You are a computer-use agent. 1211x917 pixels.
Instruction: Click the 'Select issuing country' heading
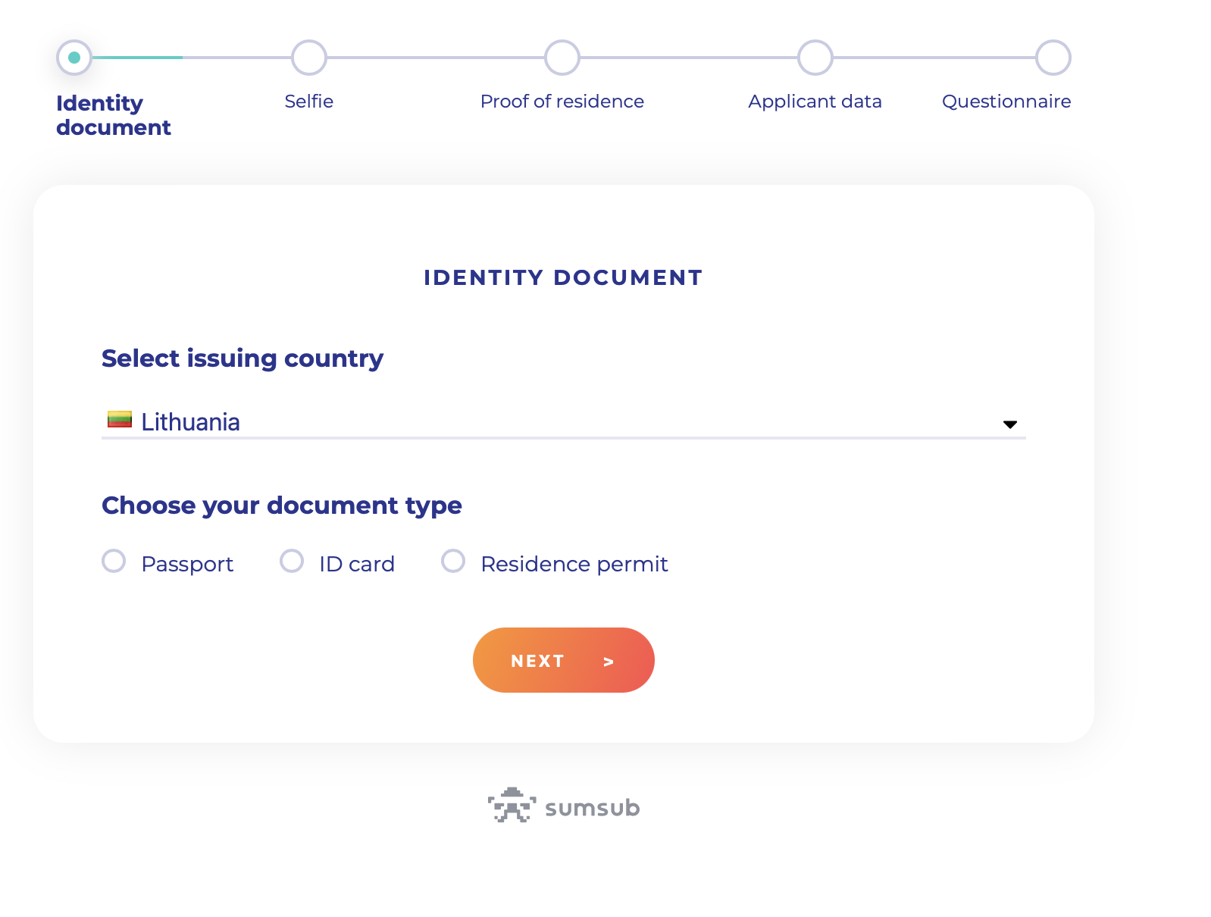[x=243, y=358]
